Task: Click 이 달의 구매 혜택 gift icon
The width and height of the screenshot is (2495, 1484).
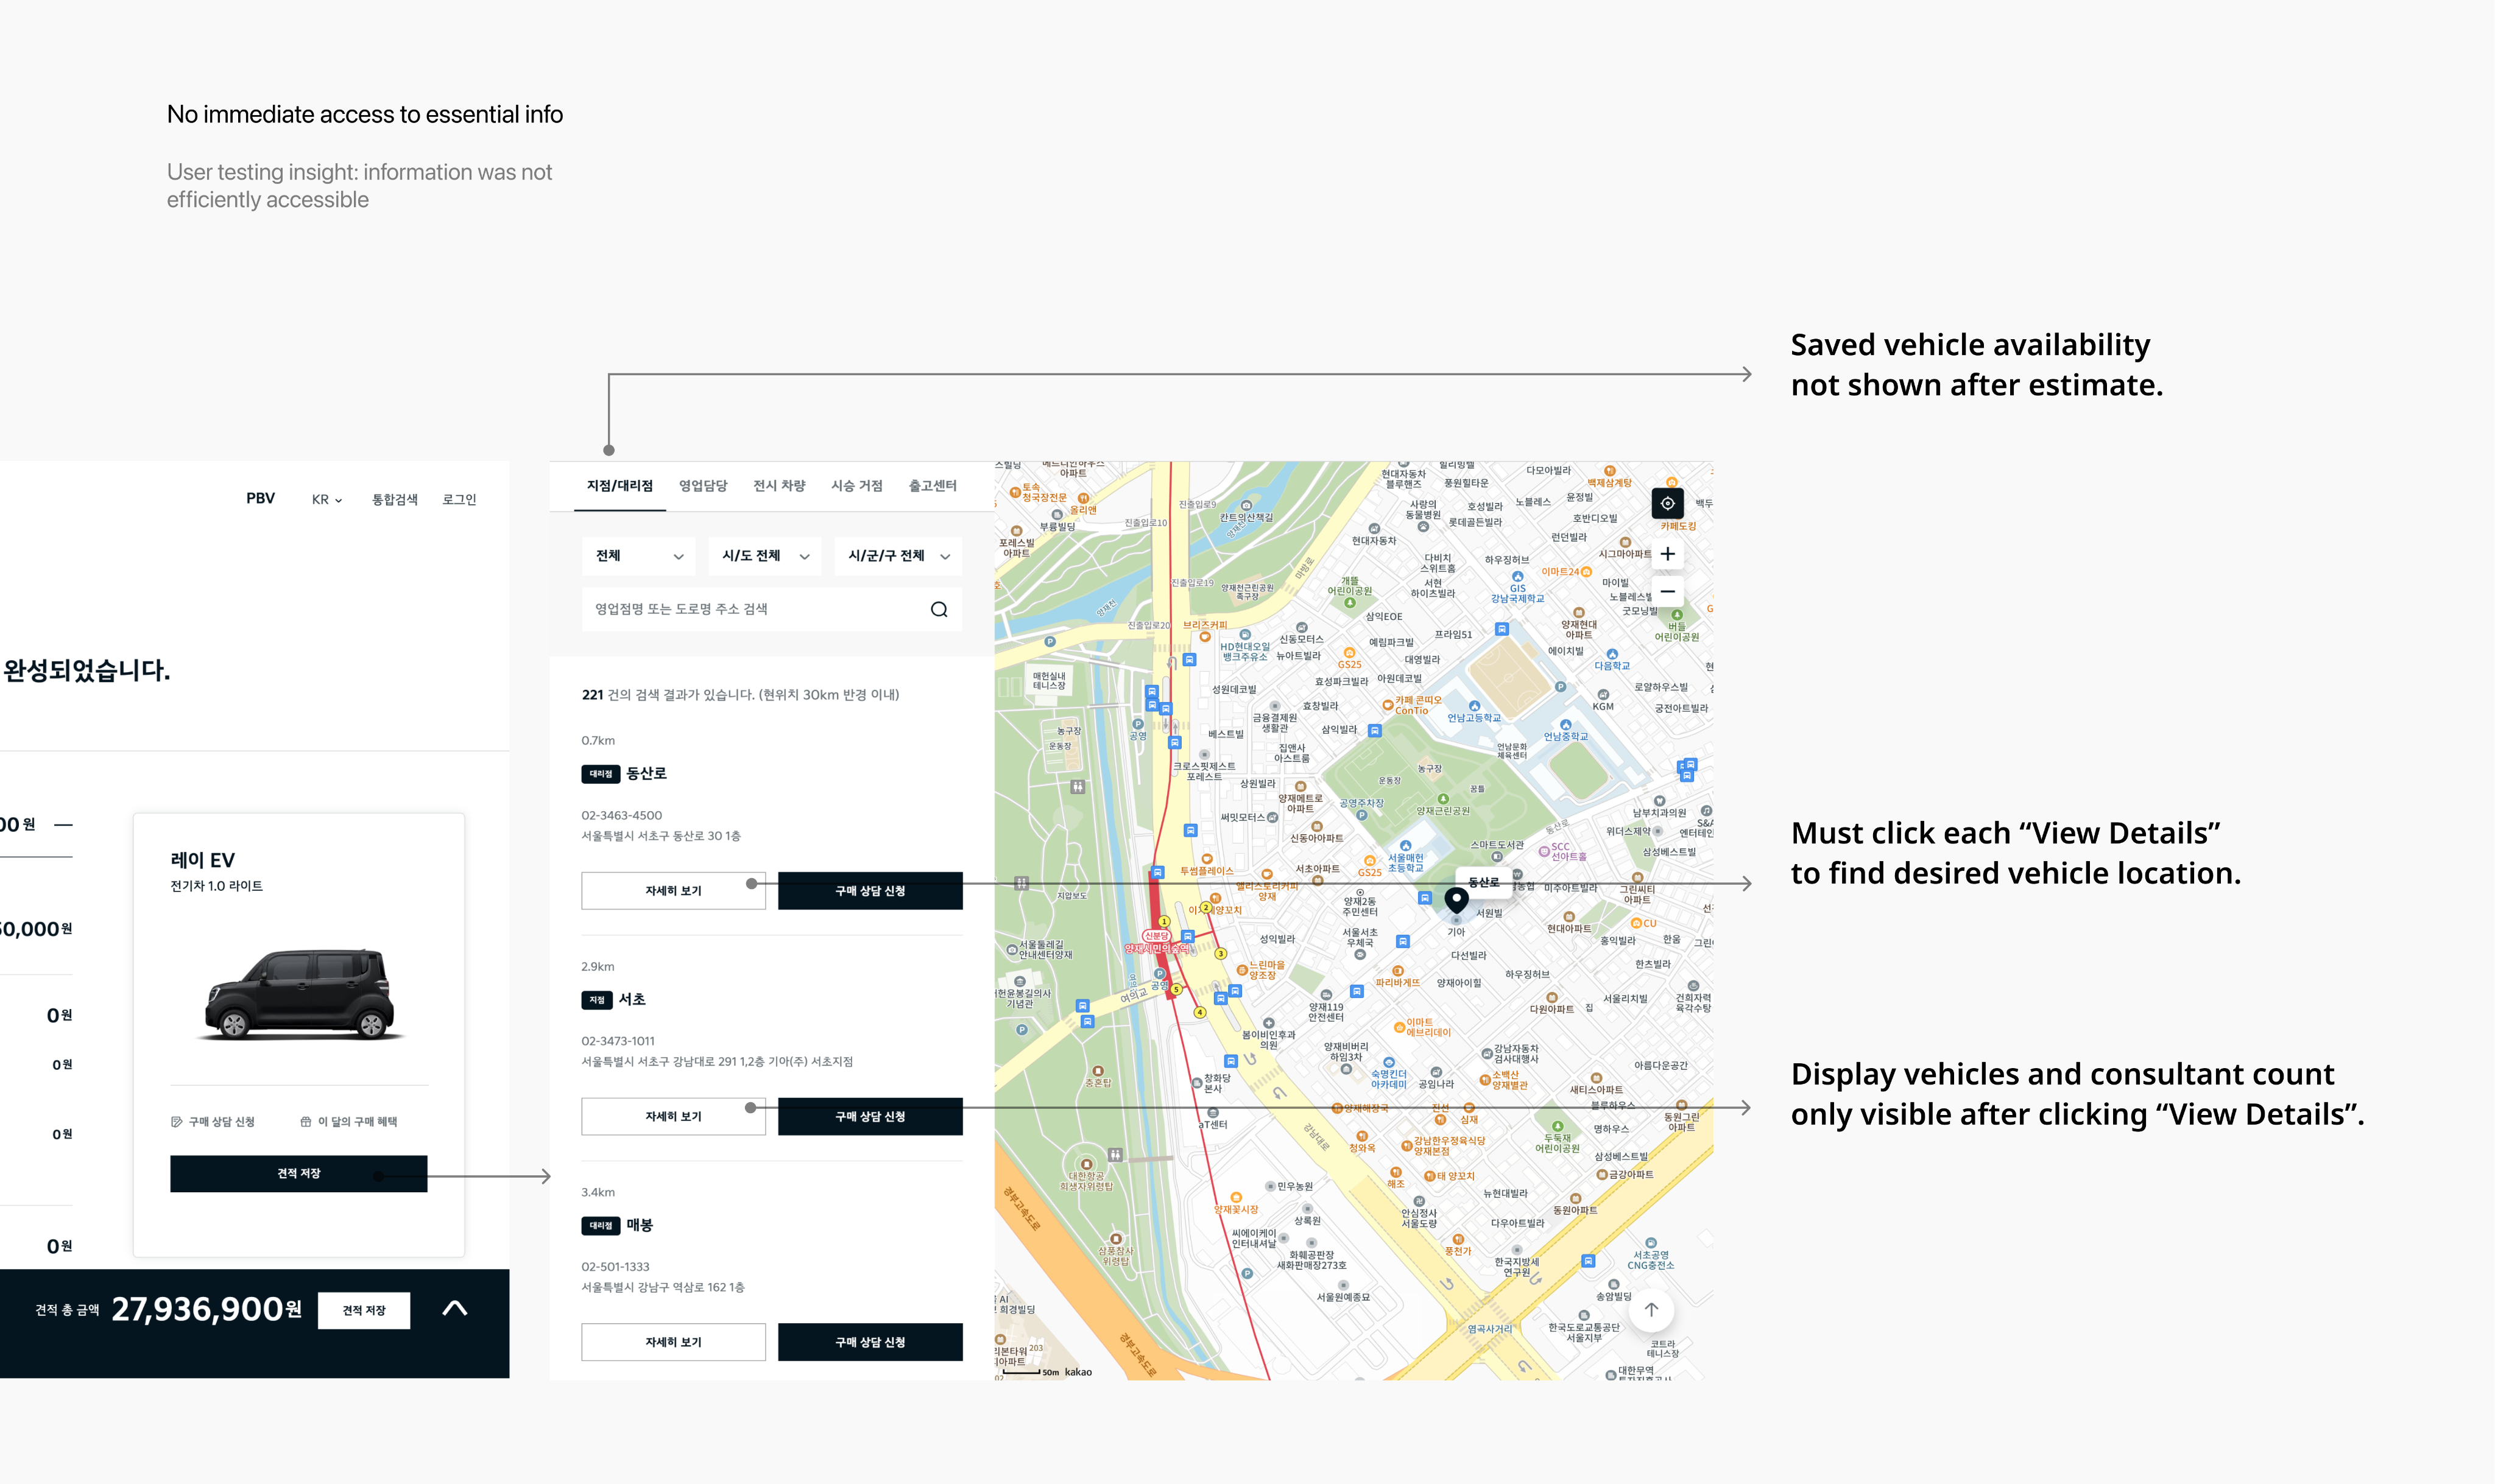Action: pos(306,1122)
